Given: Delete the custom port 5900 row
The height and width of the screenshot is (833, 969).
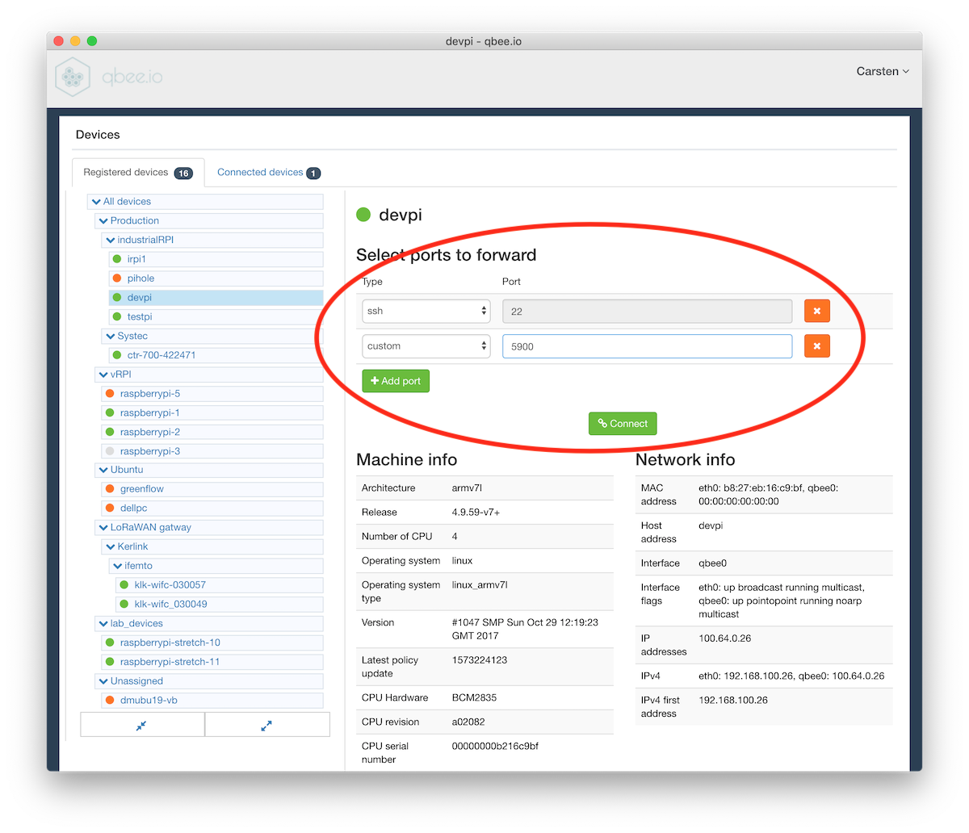Looking at the screenshot, I should tap(816, 346).
